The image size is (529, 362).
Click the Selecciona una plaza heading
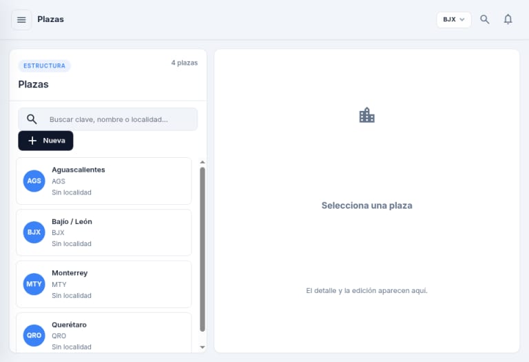pos(366,205)
